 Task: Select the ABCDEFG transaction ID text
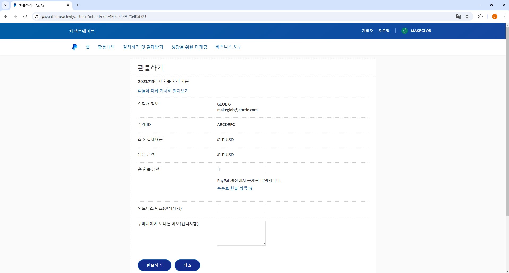[226, 125]
